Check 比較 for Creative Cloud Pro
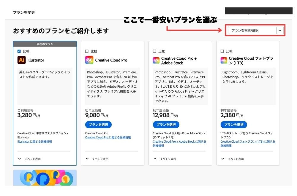This screenshot has width=297, height=196. 87,51
